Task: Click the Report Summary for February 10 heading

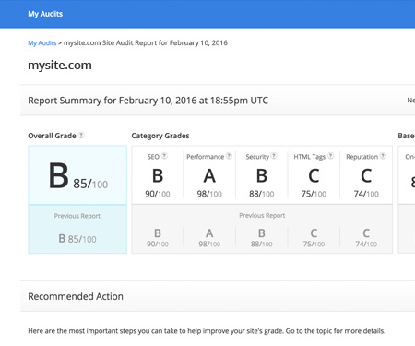Action: point(148,101)
